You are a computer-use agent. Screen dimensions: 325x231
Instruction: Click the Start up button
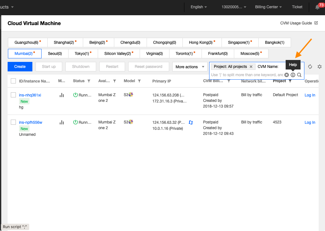(49, 67)
